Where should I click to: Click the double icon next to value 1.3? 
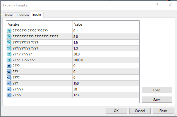click(9, 48)
